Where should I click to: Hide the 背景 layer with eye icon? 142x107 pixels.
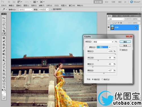(x=109, y=27)
